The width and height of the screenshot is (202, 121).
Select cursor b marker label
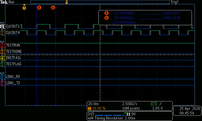tap(53, 8)
